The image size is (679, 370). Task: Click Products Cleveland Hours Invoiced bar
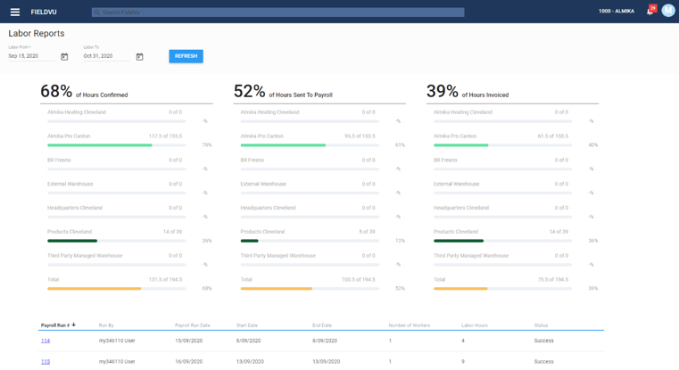[502, 241]
